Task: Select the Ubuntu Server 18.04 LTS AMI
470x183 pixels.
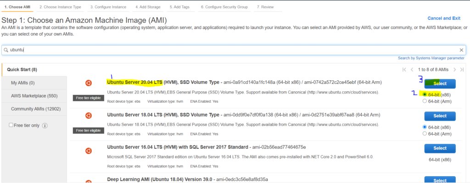Action: point(440,116)
